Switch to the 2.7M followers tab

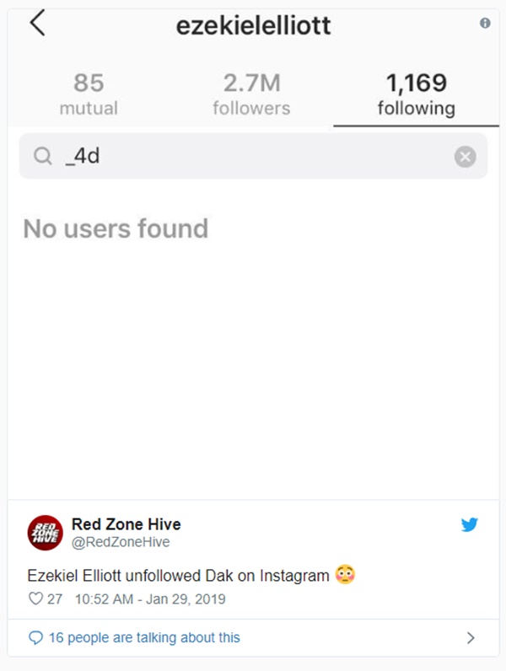click(251, 94)
